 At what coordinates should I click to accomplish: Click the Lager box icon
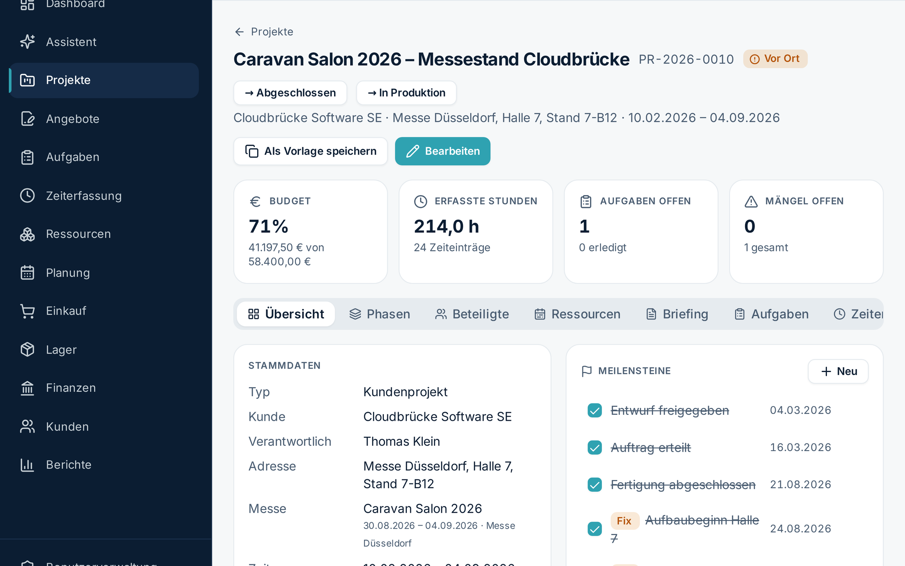pyautogui.click(x=27, y=349)
